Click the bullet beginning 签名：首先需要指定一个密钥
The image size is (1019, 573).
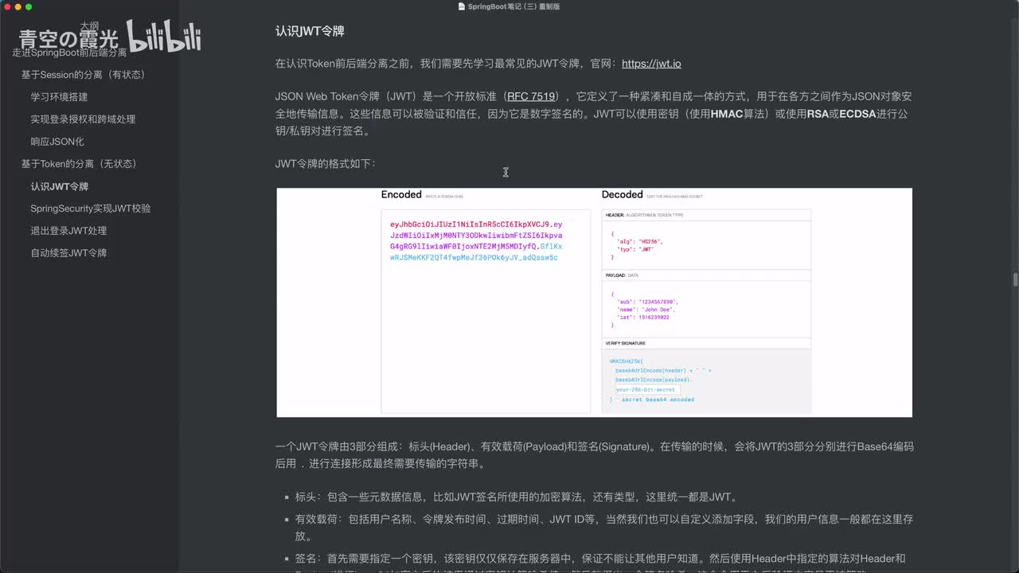pyautogui.click(x=600, y=563)
